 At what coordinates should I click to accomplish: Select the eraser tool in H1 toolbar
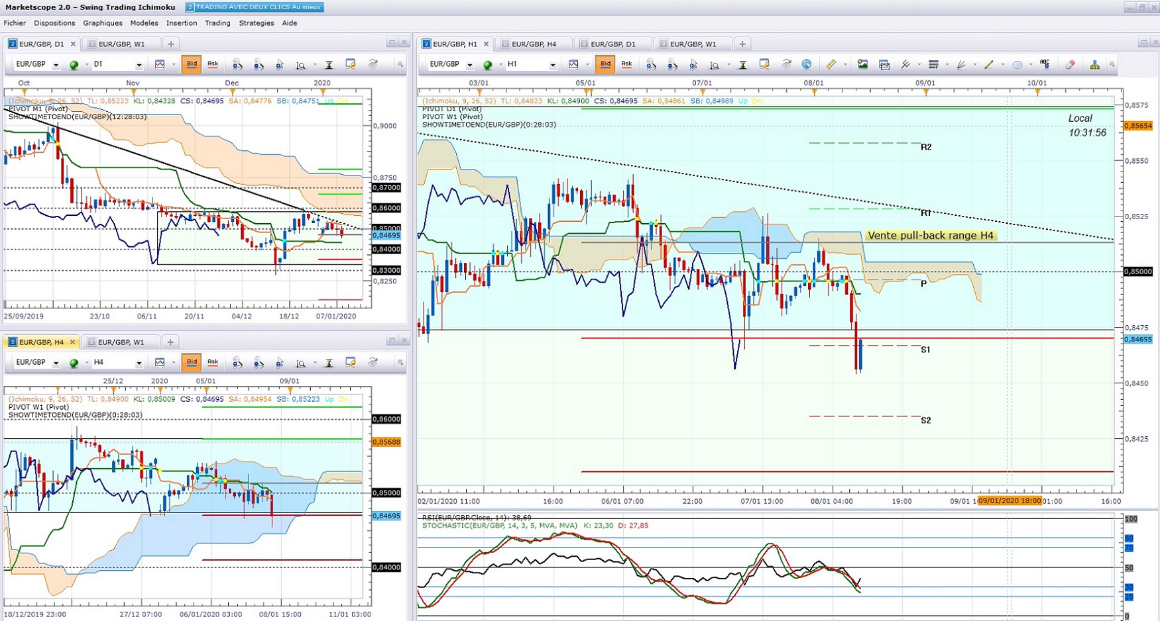click(1070, 64)
